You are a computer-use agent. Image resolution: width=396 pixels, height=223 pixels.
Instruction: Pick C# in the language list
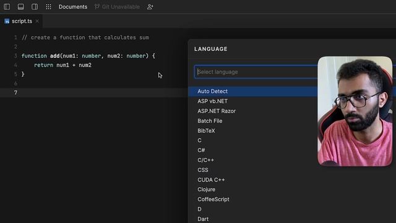(x=201, y=150)
